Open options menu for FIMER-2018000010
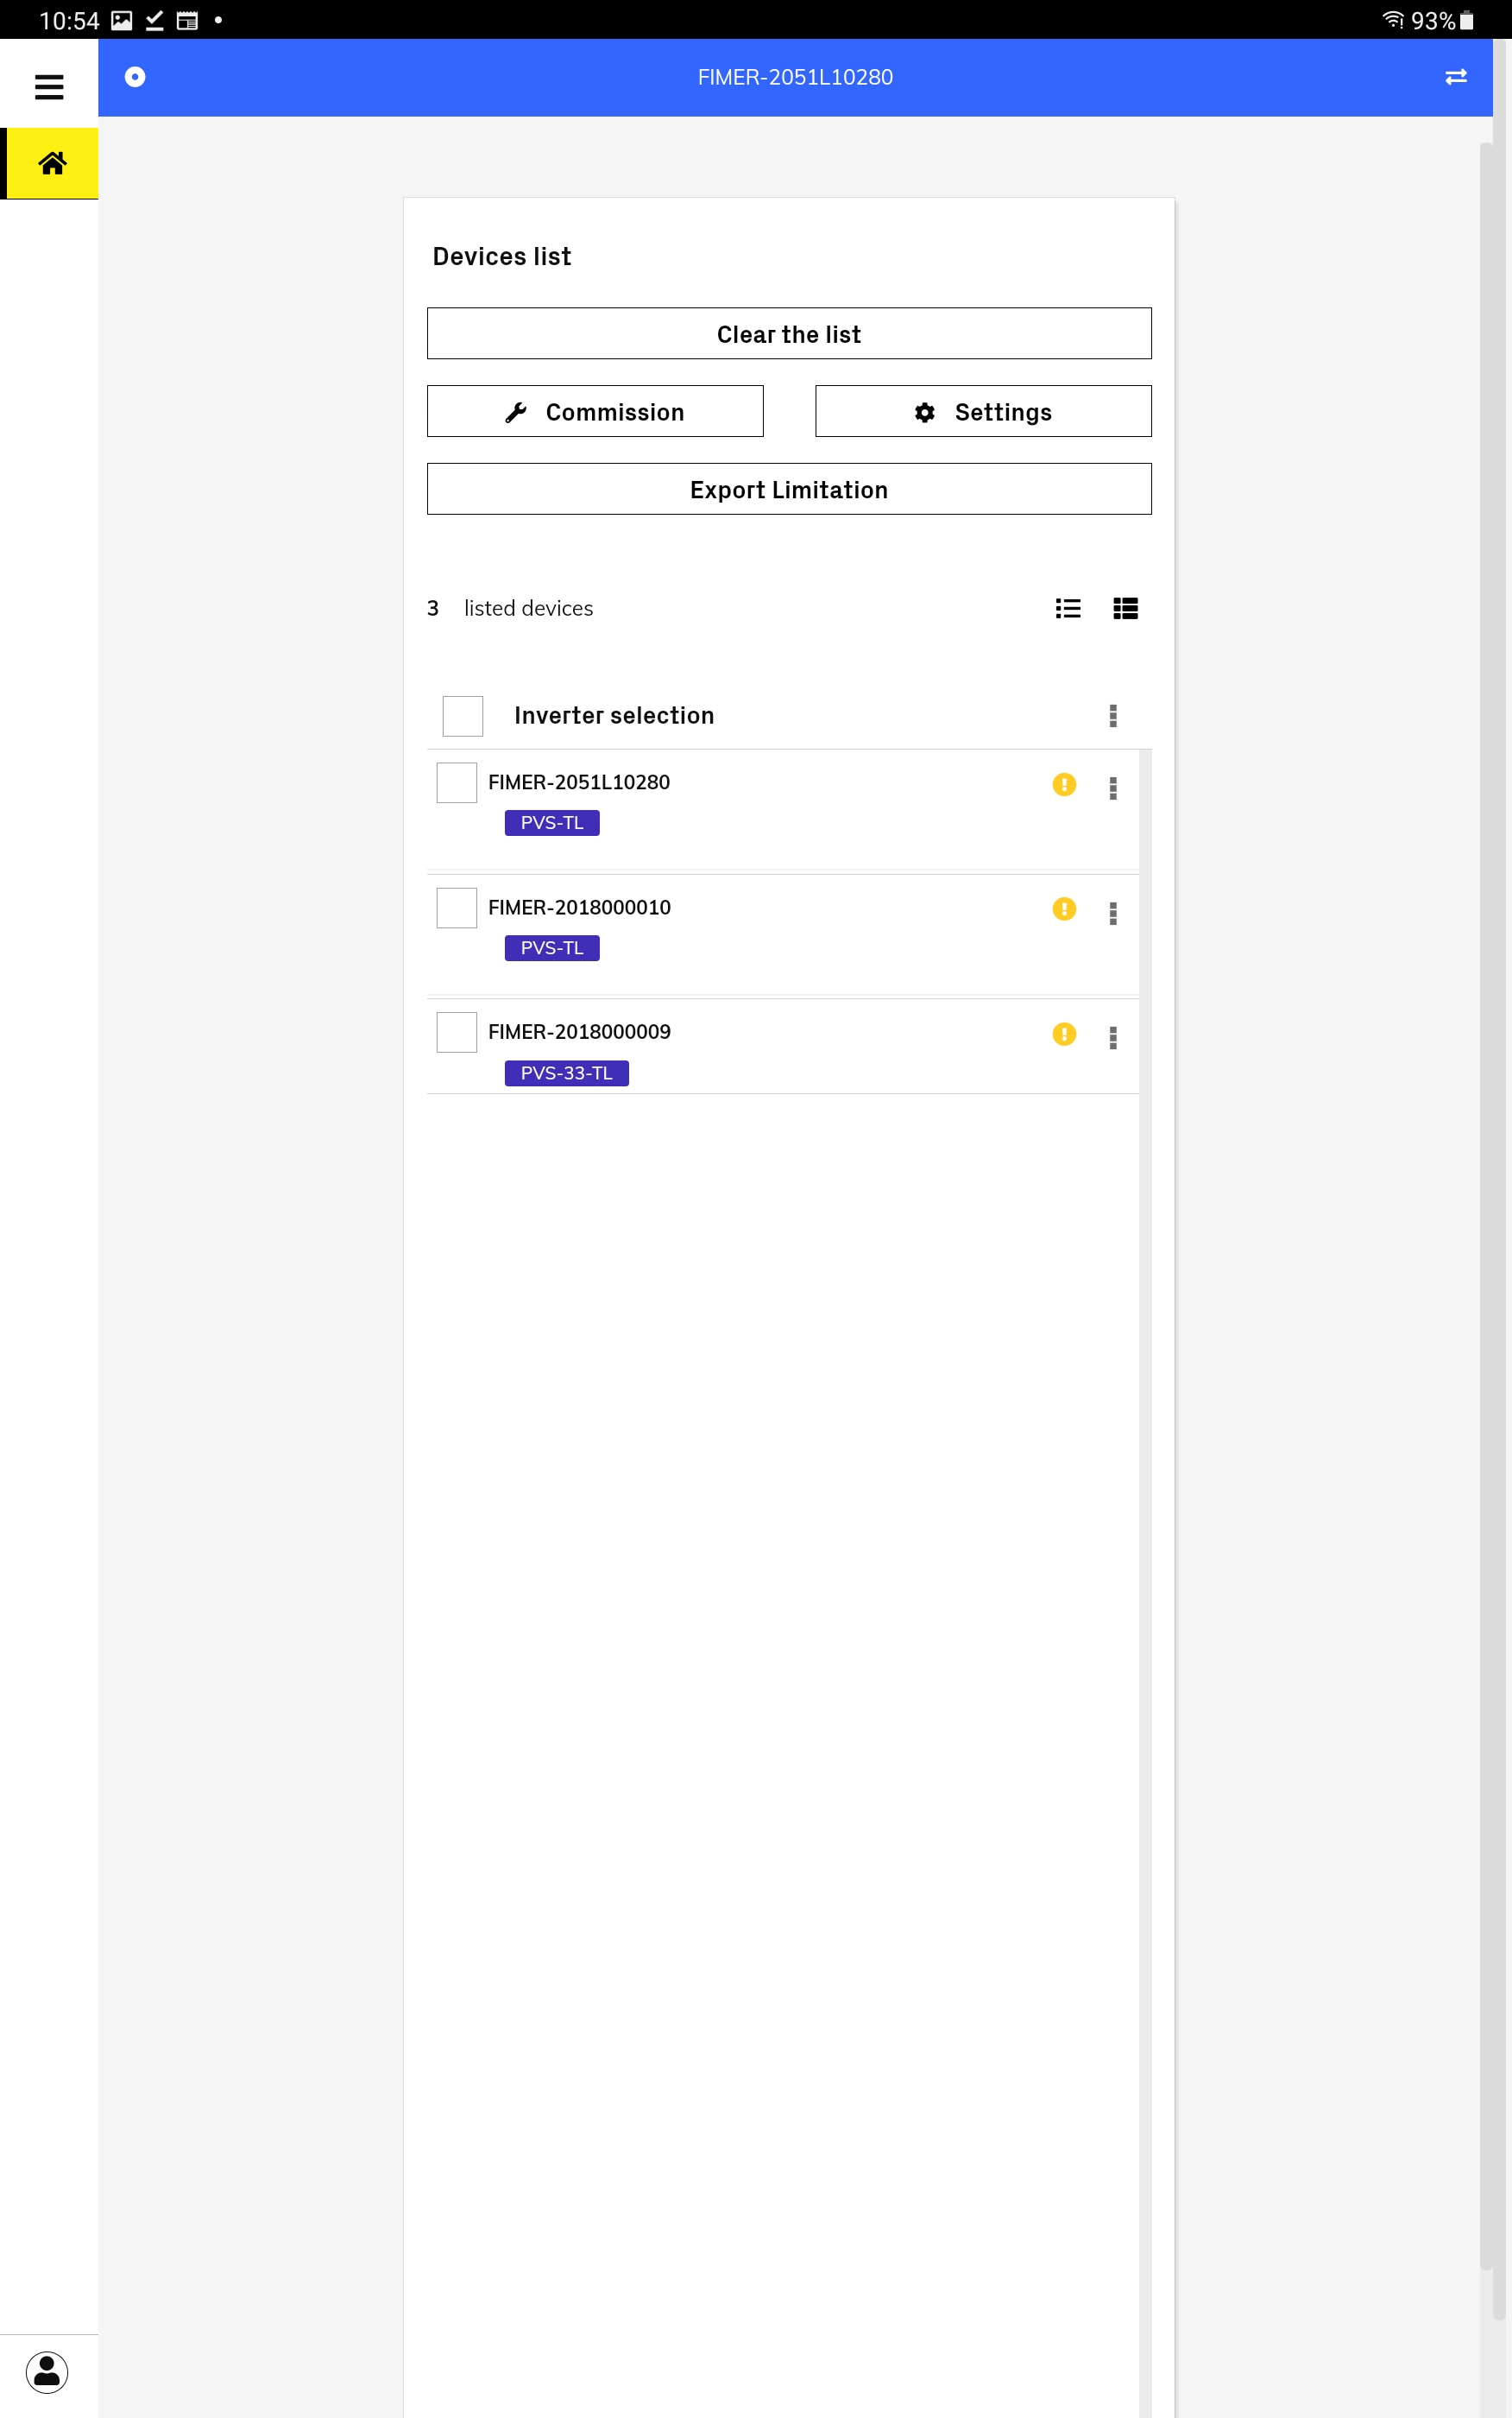The width and height of the screenshot is (1512, 2418). (1113, 913)
